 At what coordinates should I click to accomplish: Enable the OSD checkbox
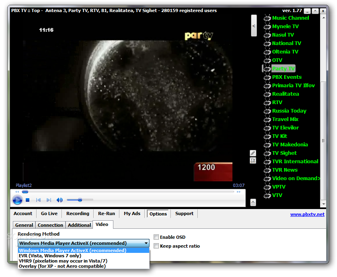coord(156,237)
